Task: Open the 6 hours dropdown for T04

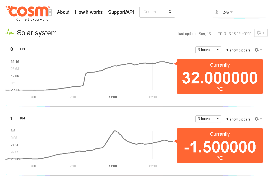Action: click(x=208, y=119)
